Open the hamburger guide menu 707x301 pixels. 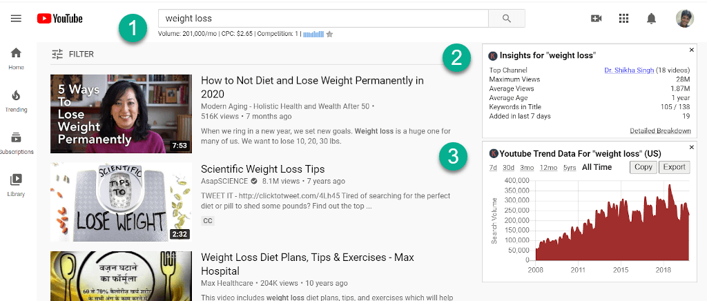pos(17,19)
